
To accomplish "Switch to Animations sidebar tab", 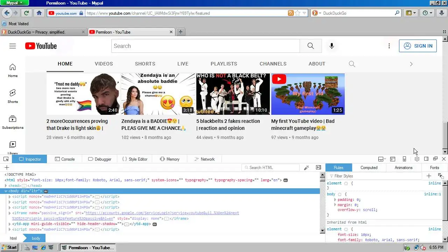I will tap(404, 168).
